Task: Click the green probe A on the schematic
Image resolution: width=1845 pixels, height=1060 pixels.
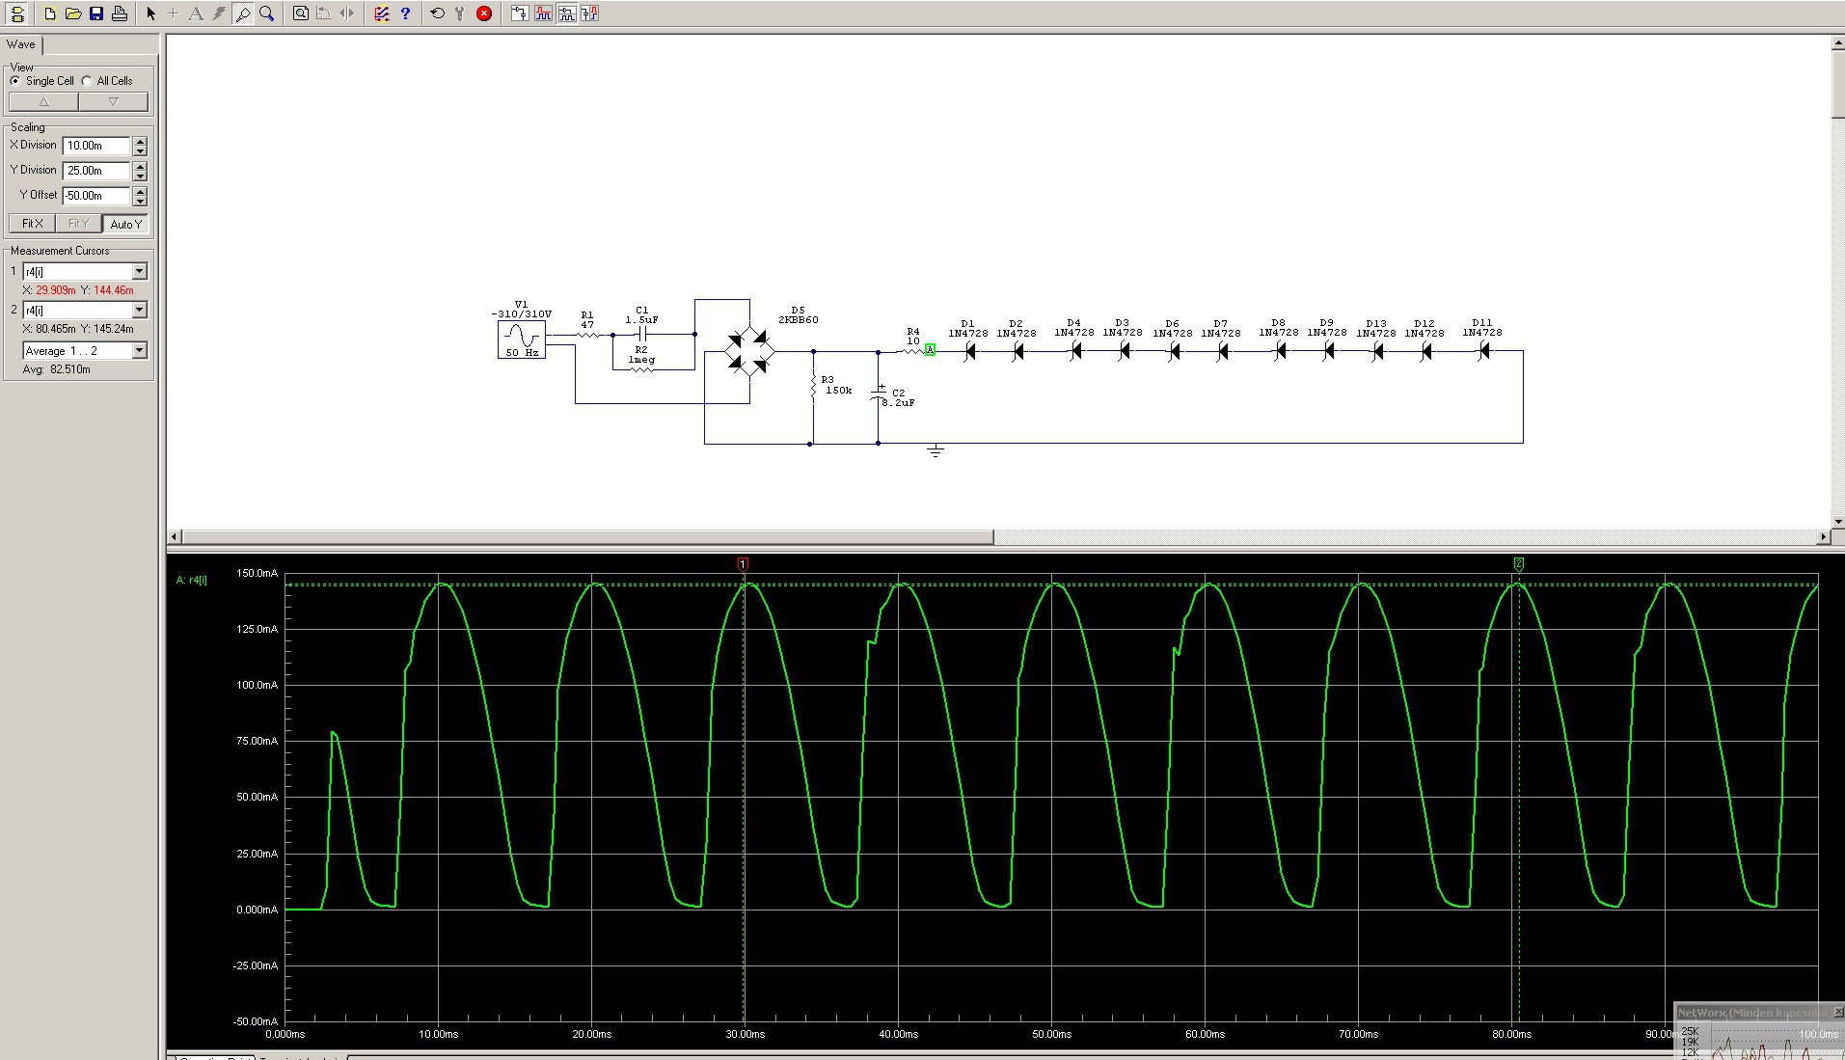Action: coord(930,350)
